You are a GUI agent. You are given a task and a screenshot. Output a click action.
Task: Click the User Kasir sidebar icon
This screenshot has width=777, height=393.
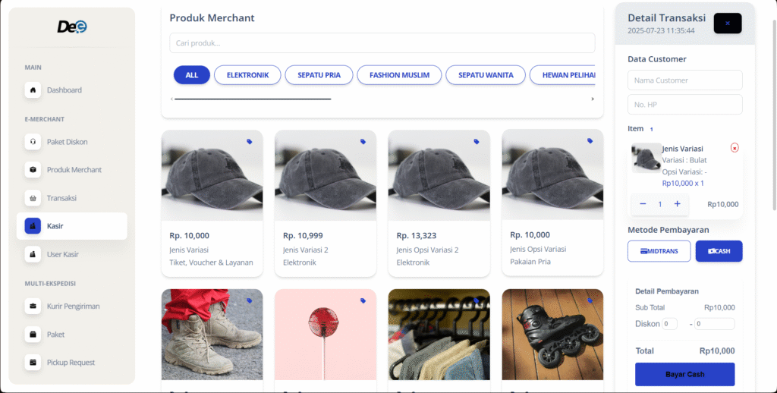(33, 254)
